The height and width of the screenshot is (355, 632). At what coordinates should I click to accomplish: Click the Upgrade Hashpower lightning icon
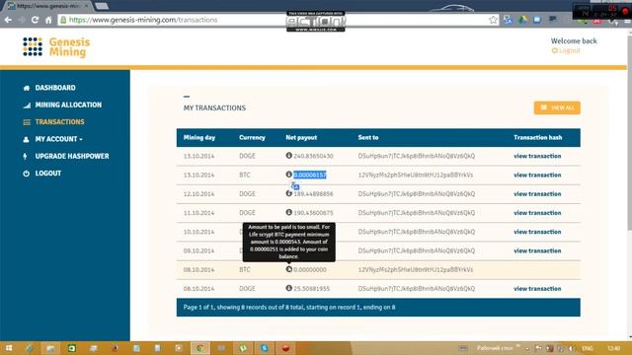pyautogui.click(x=25, y=156)
